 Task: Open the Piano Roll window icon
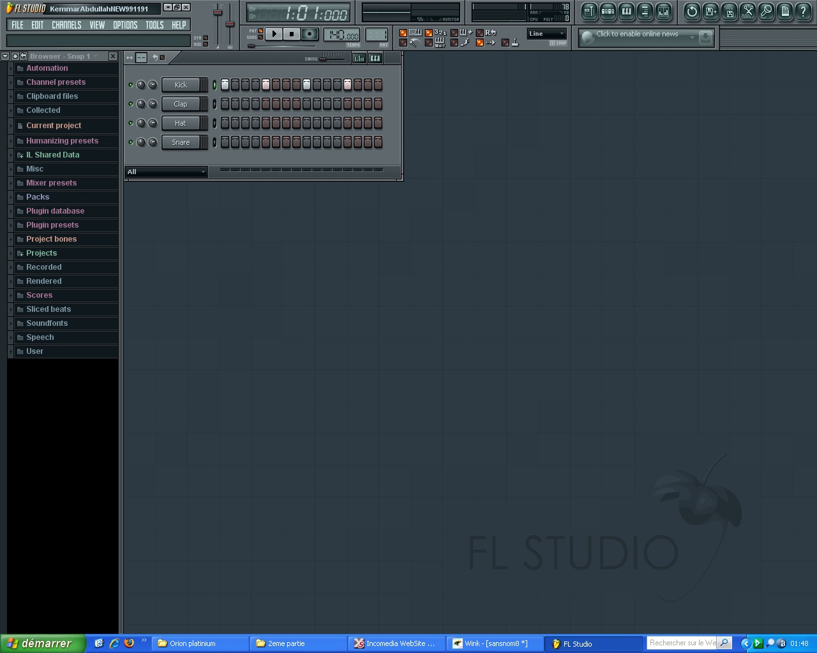626,11
